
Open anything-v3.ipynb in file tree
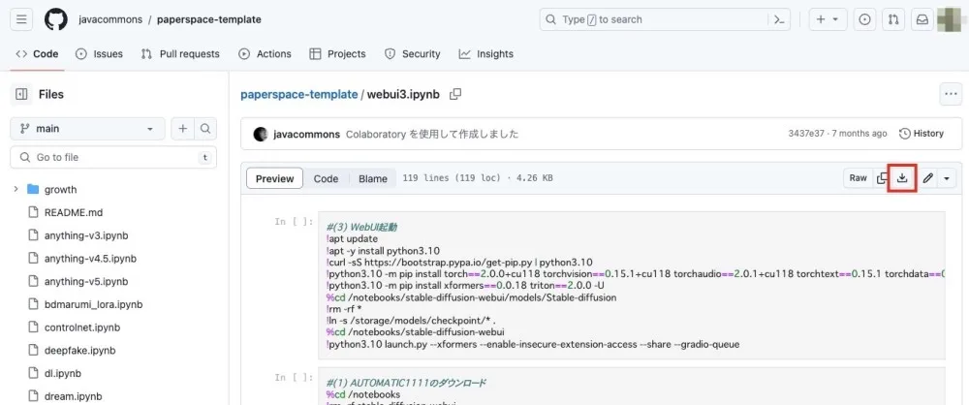click(x=86, y=235)
